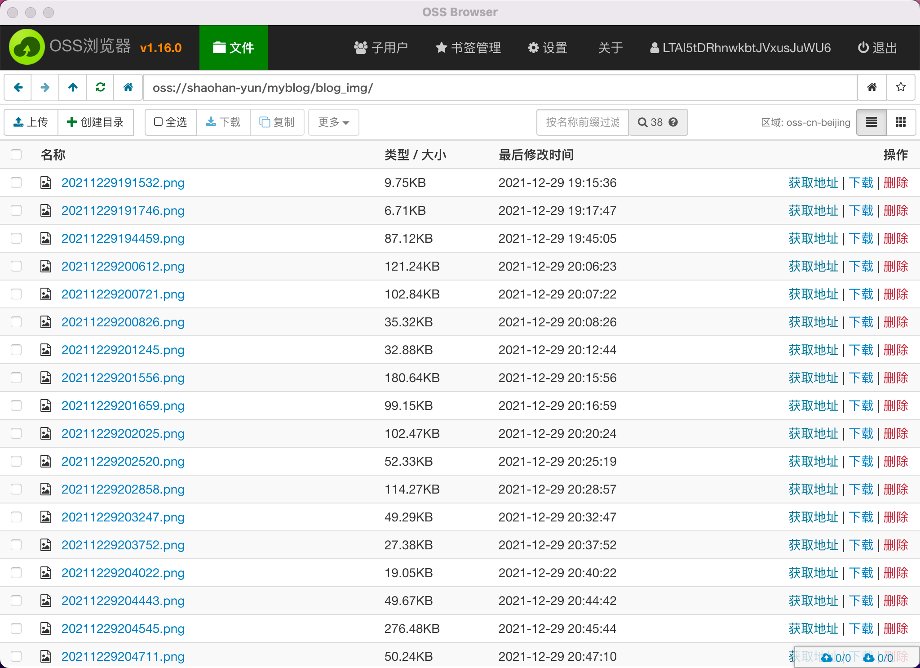Image resolution: width=920 pixels, height=668 pixels.
Task: Click the name prefix filter field
Action: click(x=582, y=122)
